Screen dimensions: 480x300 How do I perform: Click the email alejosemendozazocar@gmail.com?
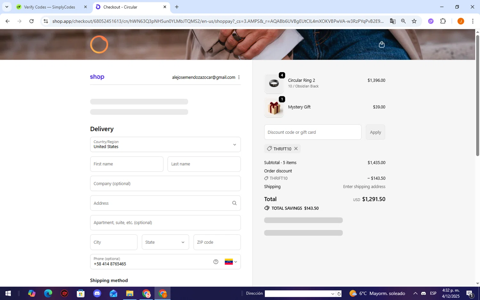(204, 77)
